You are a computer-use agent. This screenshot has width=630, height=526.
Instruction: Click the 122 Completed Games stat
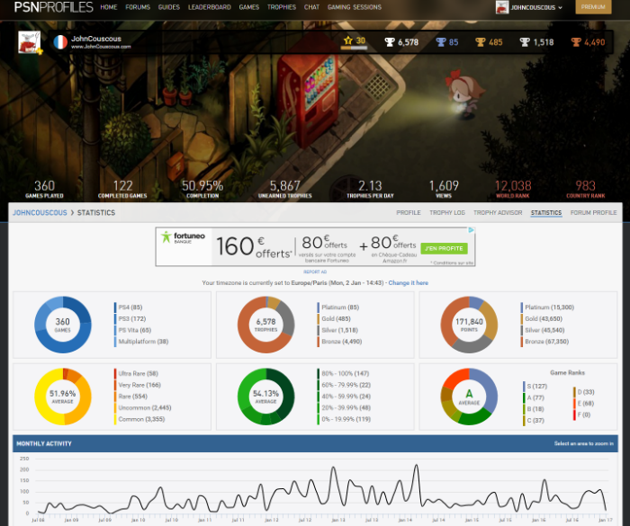click(x=122, y=189)
